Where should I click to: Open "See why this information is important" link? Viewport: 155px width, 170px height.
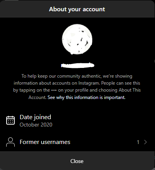(86, 97)
